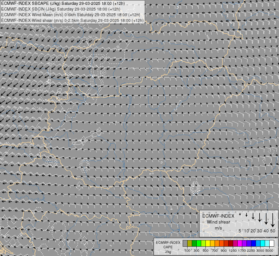This screenshot has height=256, width=279.
Task: Click the CAPE scale value 5000
Action: 269,251
